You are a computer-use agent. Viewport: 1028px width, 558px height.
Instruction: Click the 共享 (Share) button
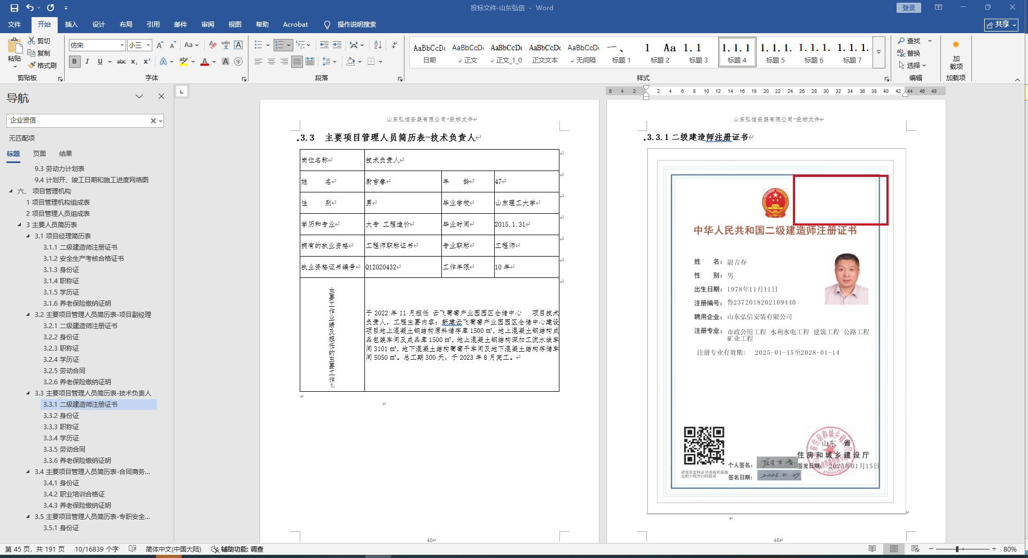(x=1001, y=25)
